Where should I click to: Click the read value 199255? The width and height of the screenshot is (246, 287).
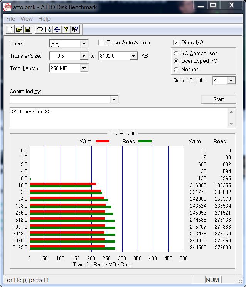223,185
